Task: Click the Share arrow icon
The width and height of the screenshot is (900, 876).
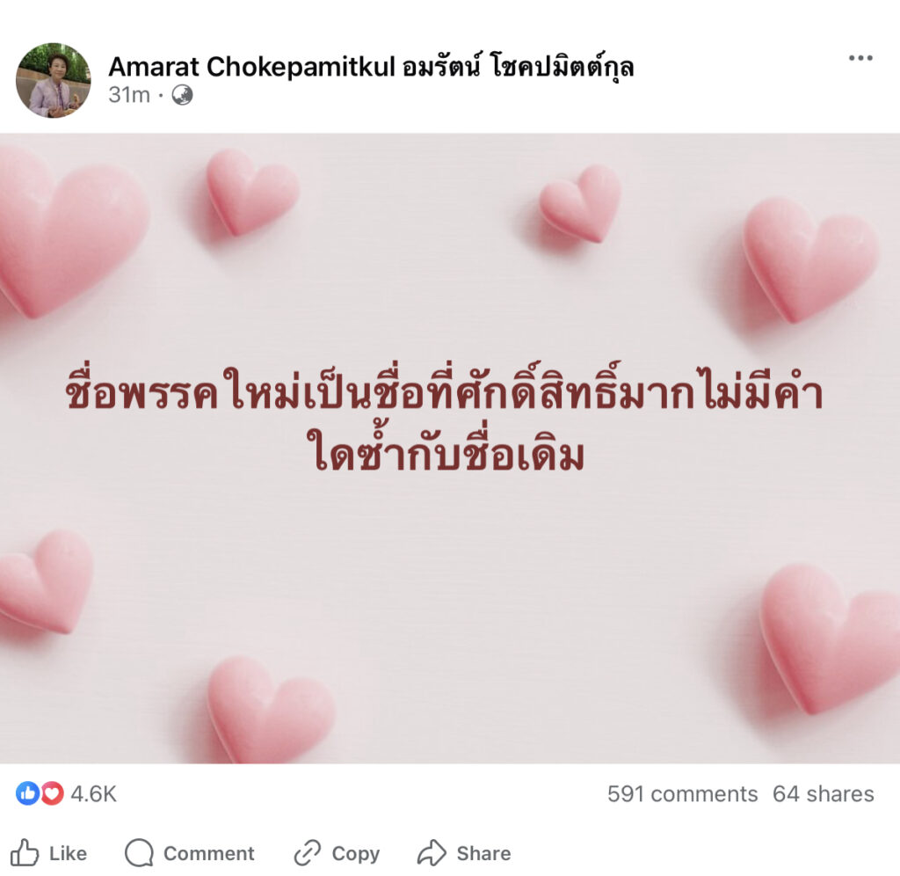Action: click(432, 852)
